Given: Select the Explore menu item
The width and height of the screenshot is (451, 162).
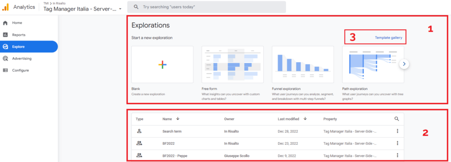Looking at the screenshot, I should (x=29, y=47).
